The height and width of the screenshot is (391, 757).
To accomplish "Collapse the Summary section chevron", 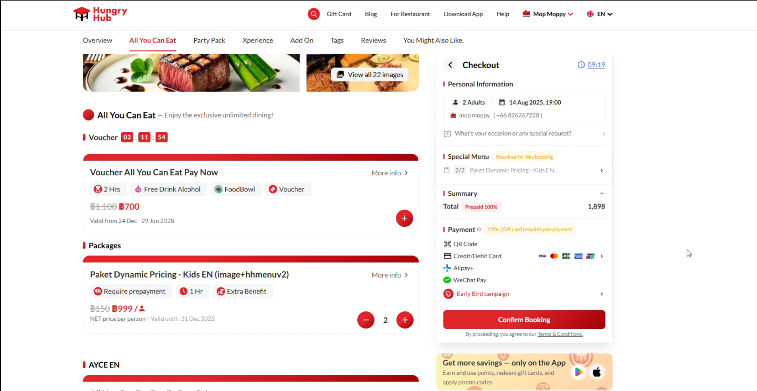I will coord(602,194).
